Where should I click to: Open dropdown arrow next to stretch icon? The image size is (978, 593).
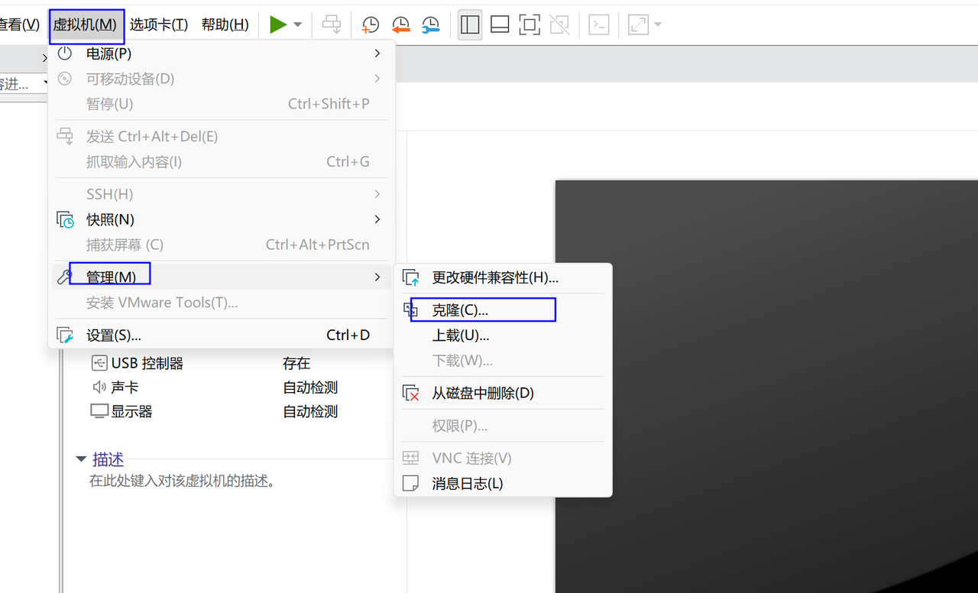point(657,24)
